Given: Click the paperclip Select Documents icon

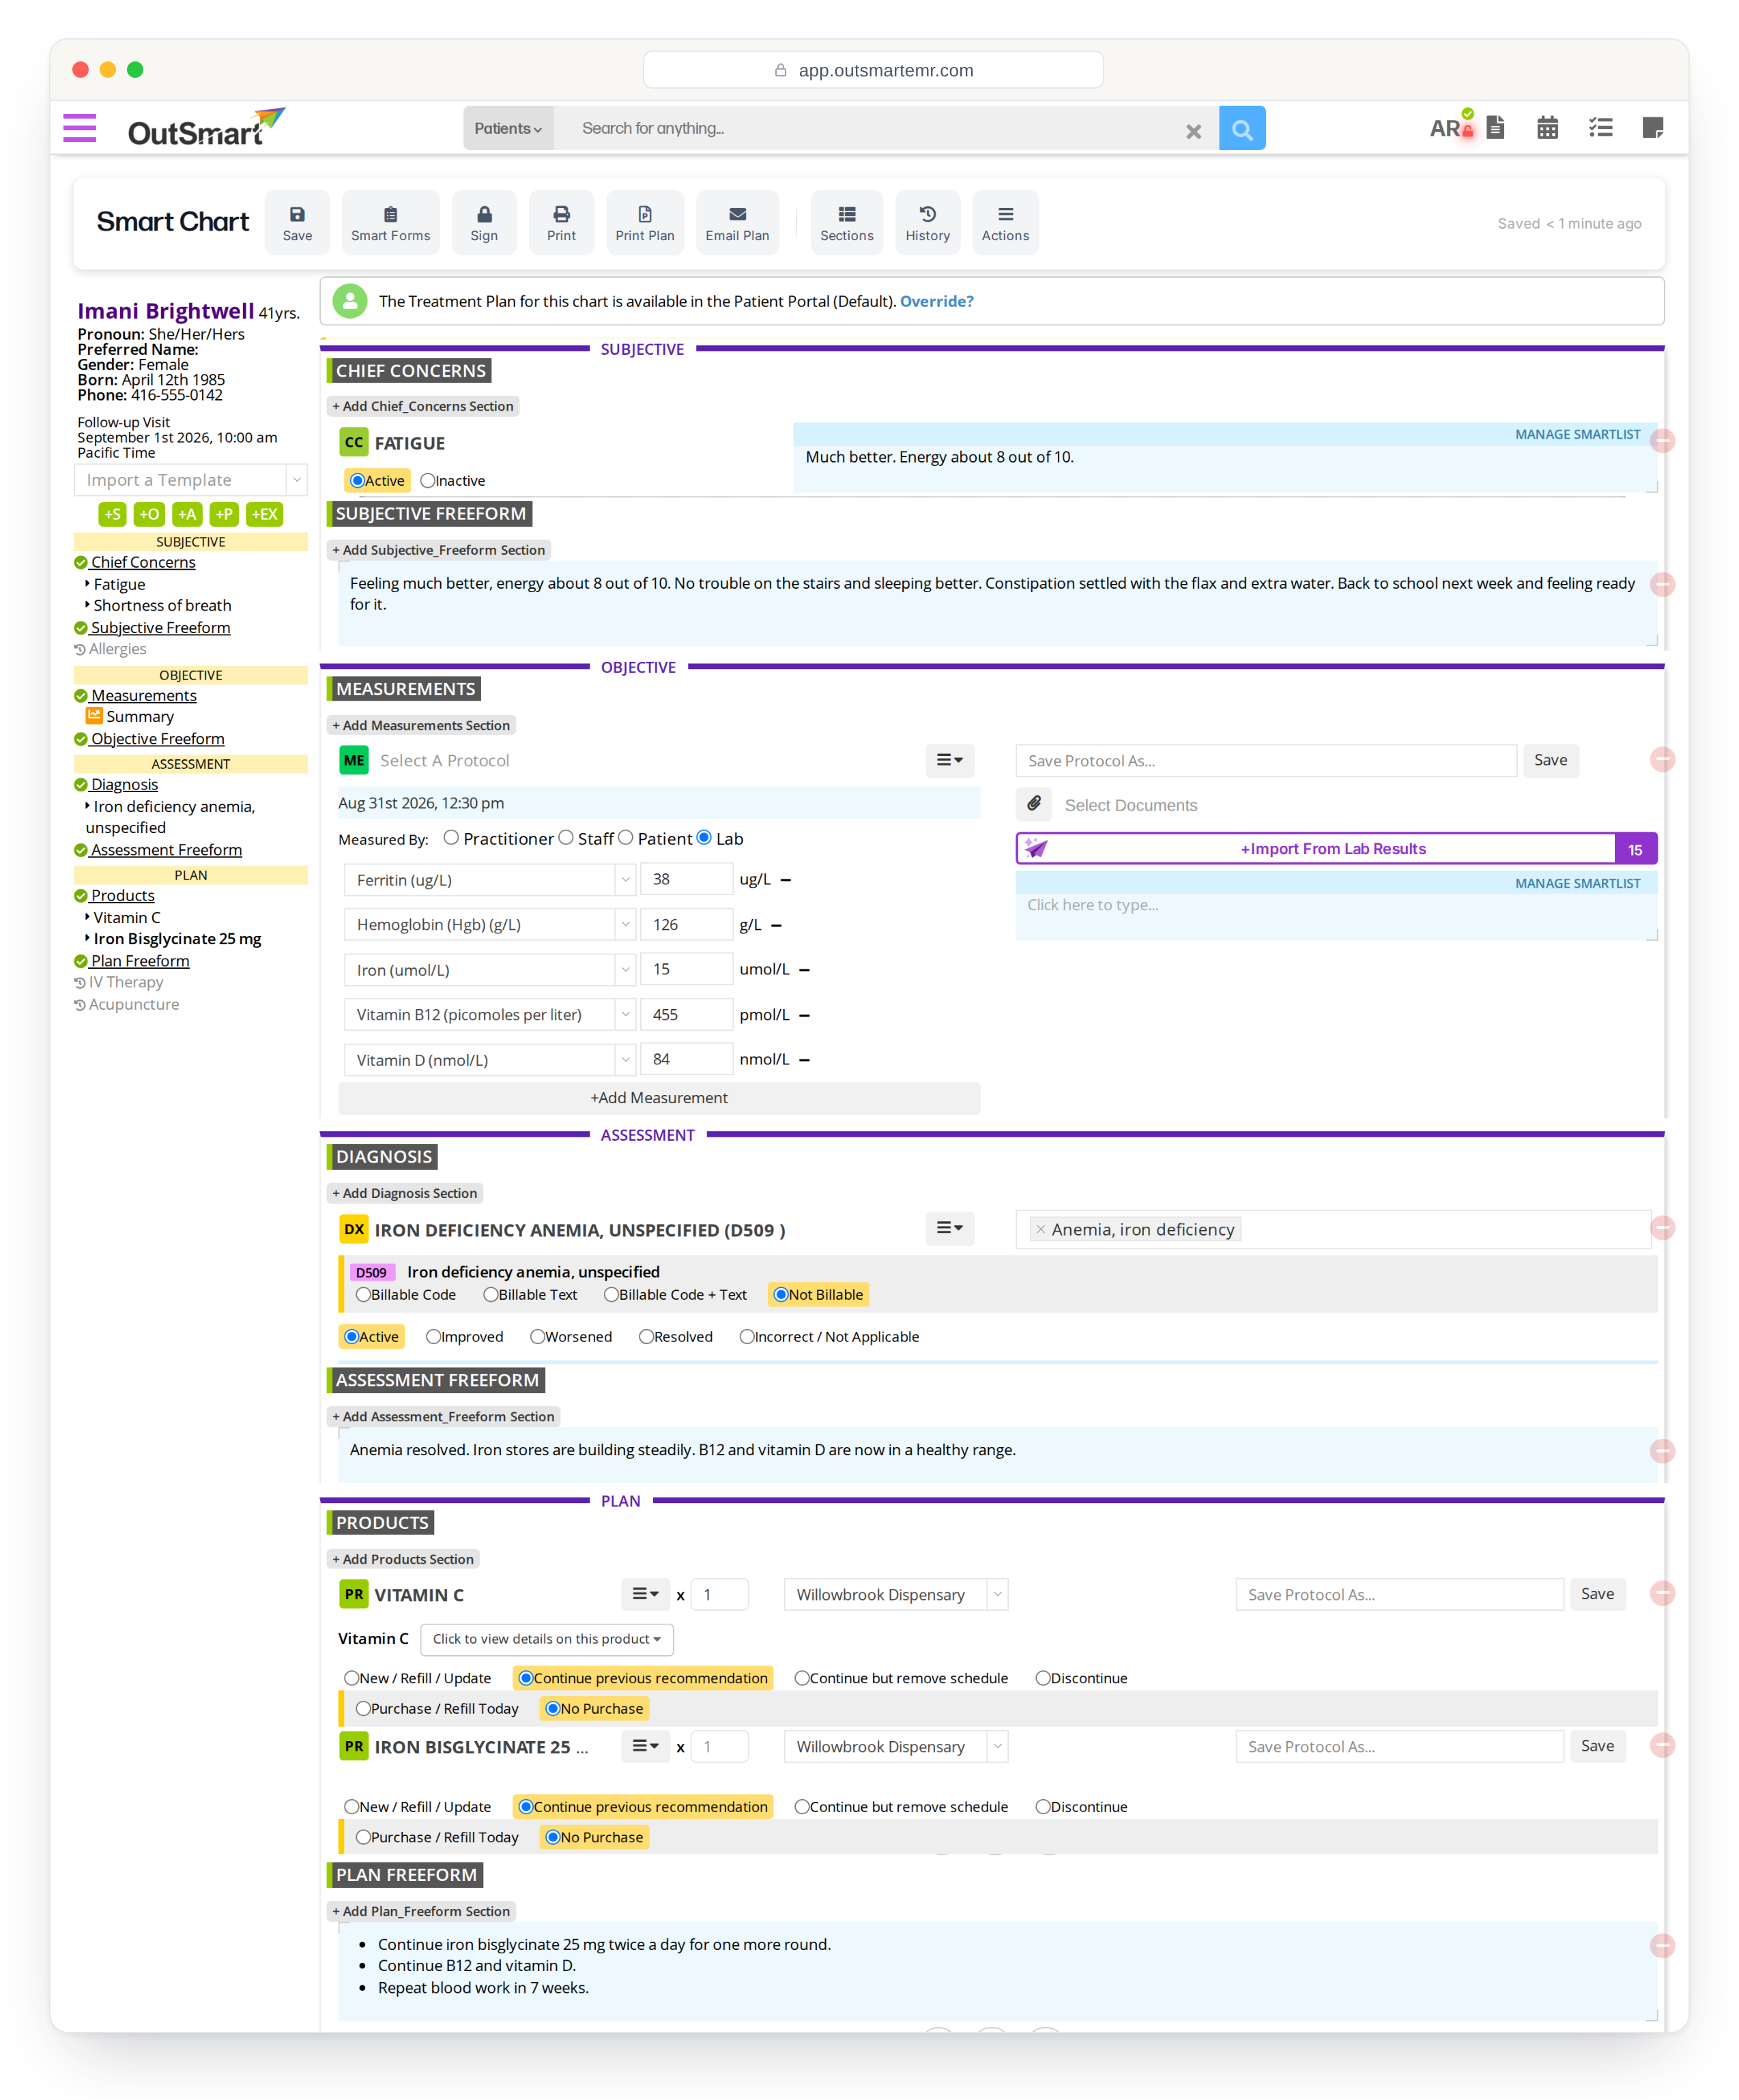Looking at the screenshot, I should coord(1033,804).
